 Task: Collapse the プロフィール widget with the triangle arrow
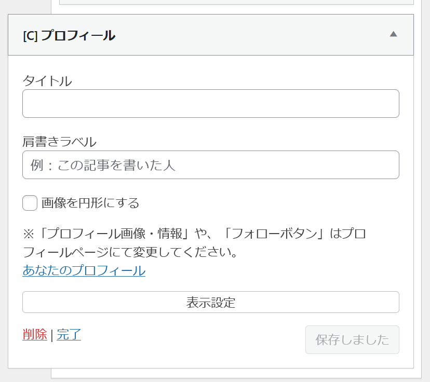[x=393, y=34]
